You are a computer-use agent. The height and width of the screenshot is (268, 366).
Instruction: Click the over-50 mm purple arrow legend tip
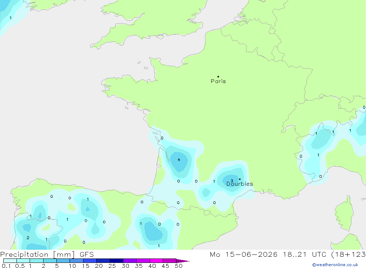pos(183,261)
